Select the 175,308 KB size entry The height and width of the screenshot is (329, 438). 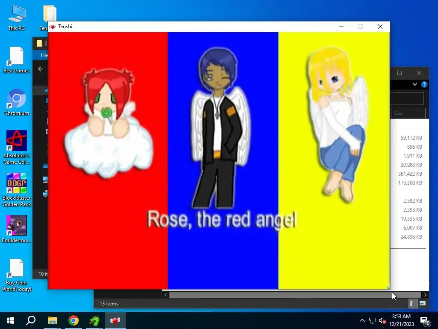point(410,182)
